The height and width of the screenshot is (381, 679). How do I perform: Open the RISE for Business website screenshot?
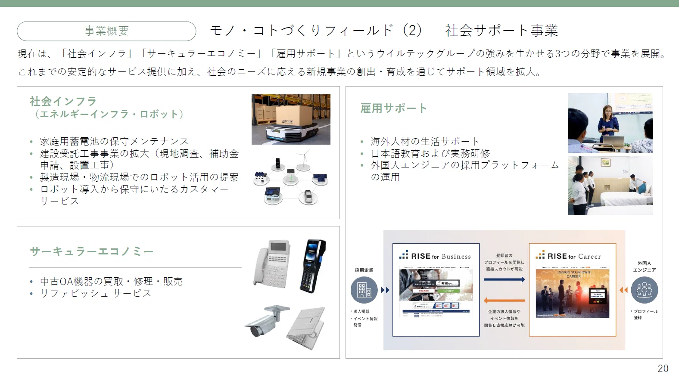tap(436, 292)
